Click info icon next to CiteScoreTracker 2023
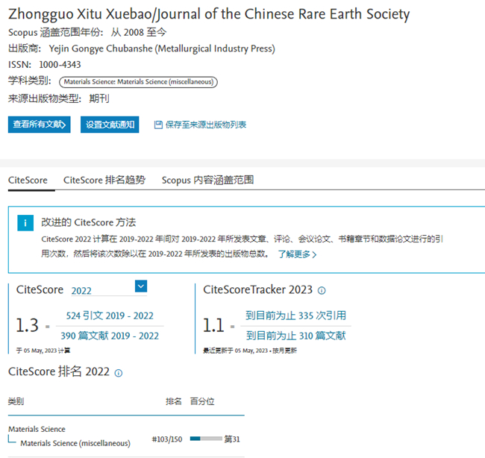This screenshot has width=485, height=458. [x=322, y=290]
